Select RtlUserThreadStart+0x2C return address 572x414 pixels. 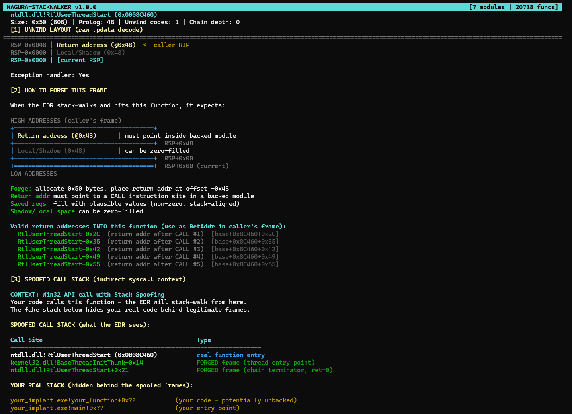pos(59,234)
